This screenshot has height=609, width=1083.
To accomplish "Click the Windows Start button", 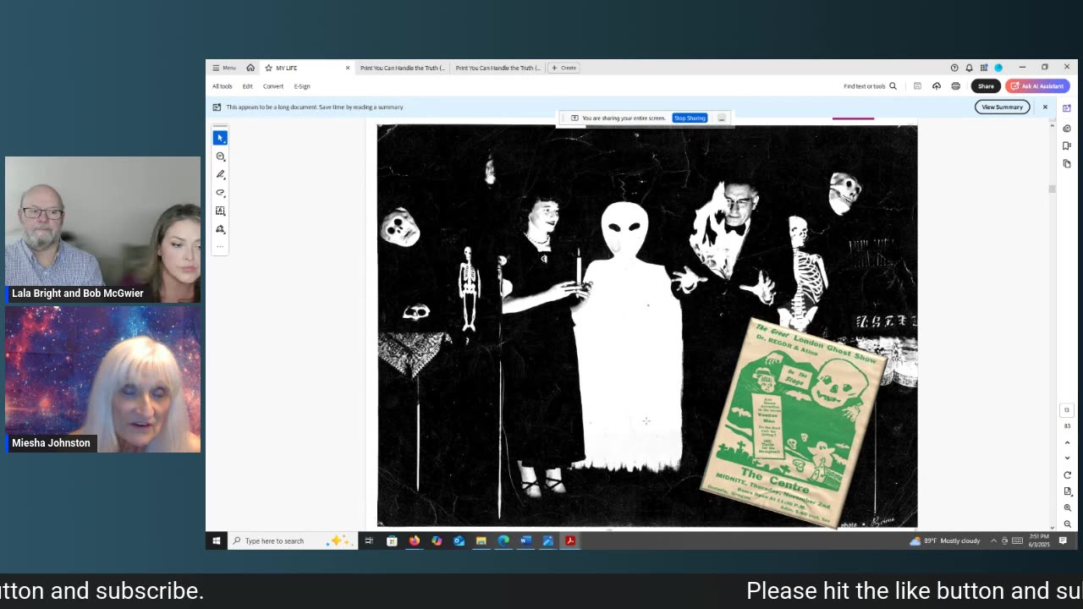I will pyautogui.click(x=217, y=540).
